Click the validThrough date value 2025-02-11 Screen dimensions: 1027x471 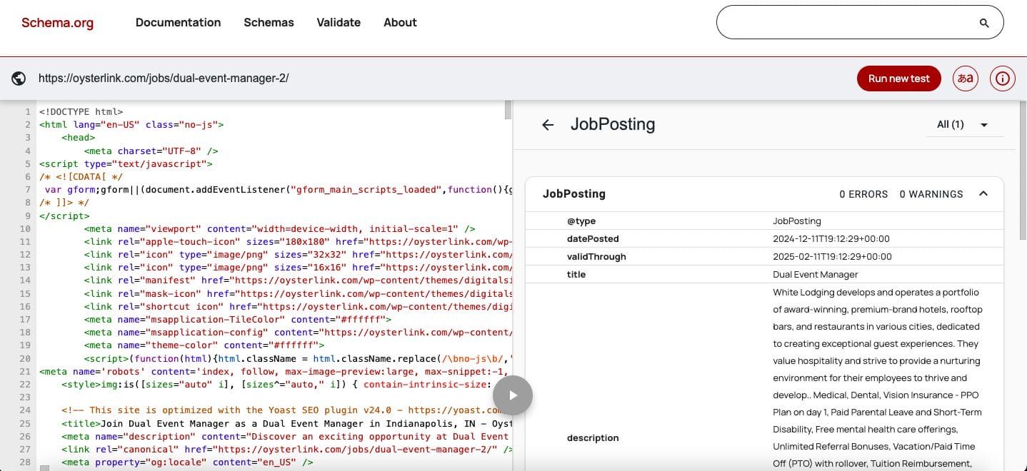pyautogui.click(x=832, y=256)
